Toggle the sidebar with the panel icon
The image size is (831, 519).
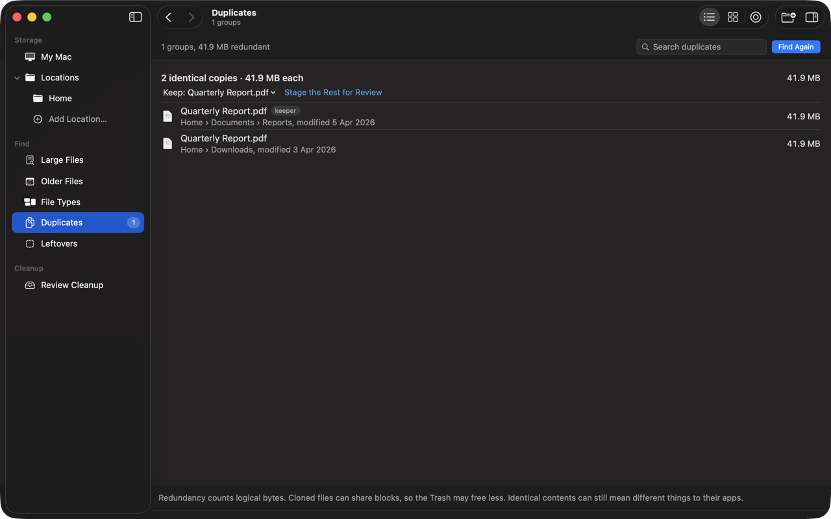(x=135, y=18)
